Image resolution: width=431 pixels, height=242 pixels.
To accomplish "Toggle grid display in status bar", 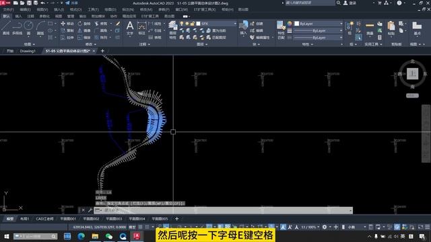I will coord(141,227).
